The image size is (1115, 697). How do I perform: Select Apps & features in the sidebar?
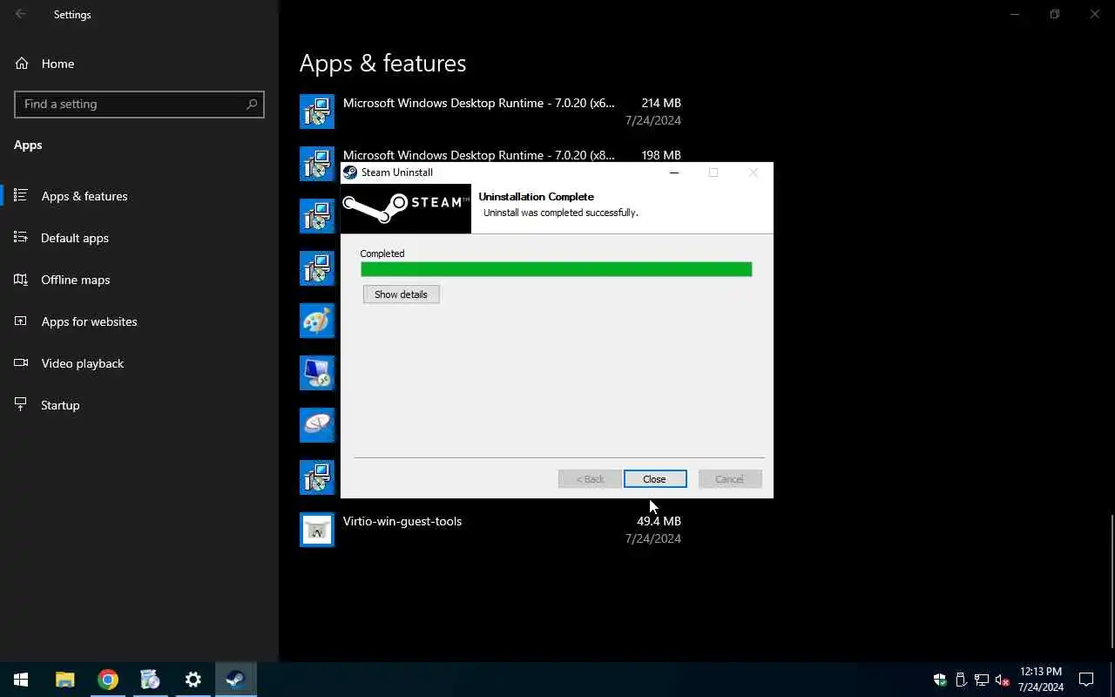click(139, 196)
